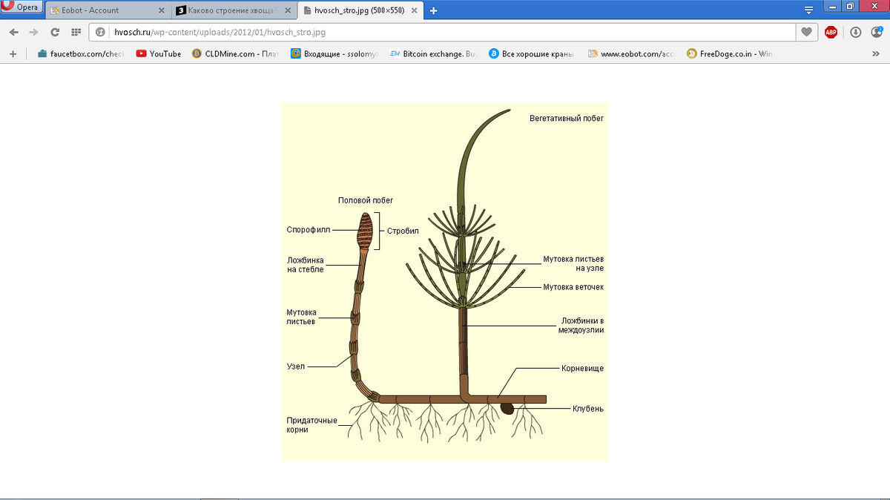Maximize the Opera window
The width and height of the screenshot is (890, 500).
tap(851, 6)
